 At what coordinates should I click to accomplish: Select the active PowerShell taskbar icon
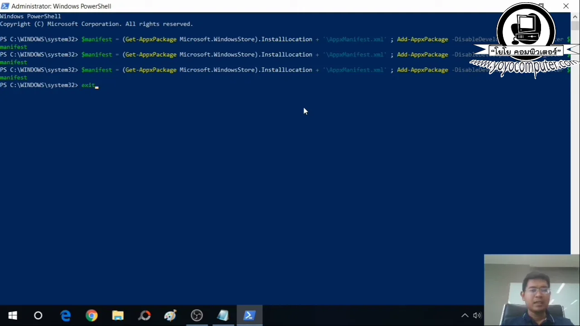(249, 315)
